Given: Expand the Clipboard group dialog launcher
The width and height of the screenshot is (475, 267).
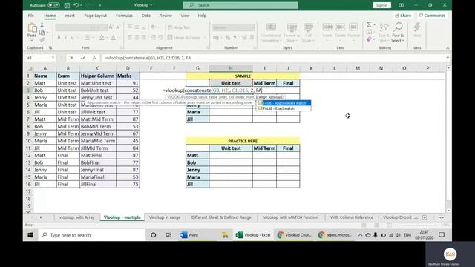Looking at the screenshot, I should [50, 47].
